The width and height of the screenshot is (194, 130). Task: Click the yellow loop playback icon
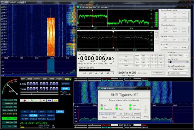pyautogui.click(x=55, y=100)
